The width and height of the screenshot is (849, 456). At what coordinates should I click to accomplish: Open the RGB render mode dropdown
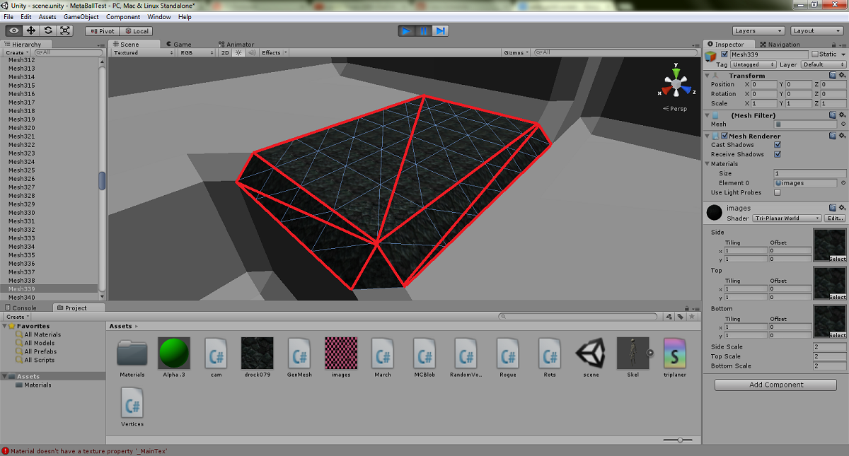(196, 52)
